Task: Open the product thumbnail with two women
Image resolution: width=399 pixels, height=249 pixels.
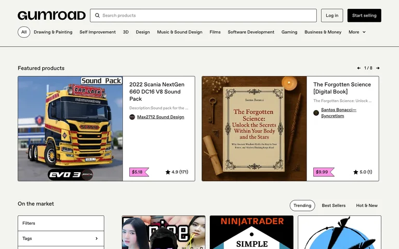Action: 164,232
